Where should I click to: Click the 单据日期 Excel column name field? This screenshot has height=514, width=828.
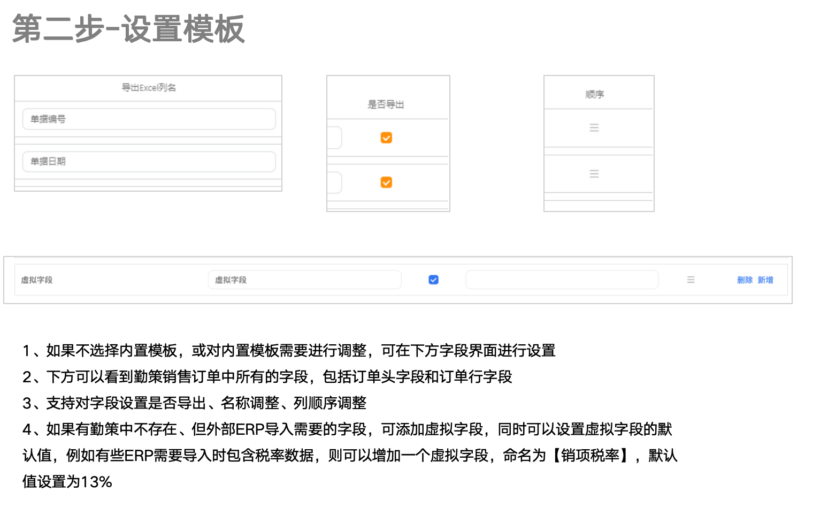point(149,161)
